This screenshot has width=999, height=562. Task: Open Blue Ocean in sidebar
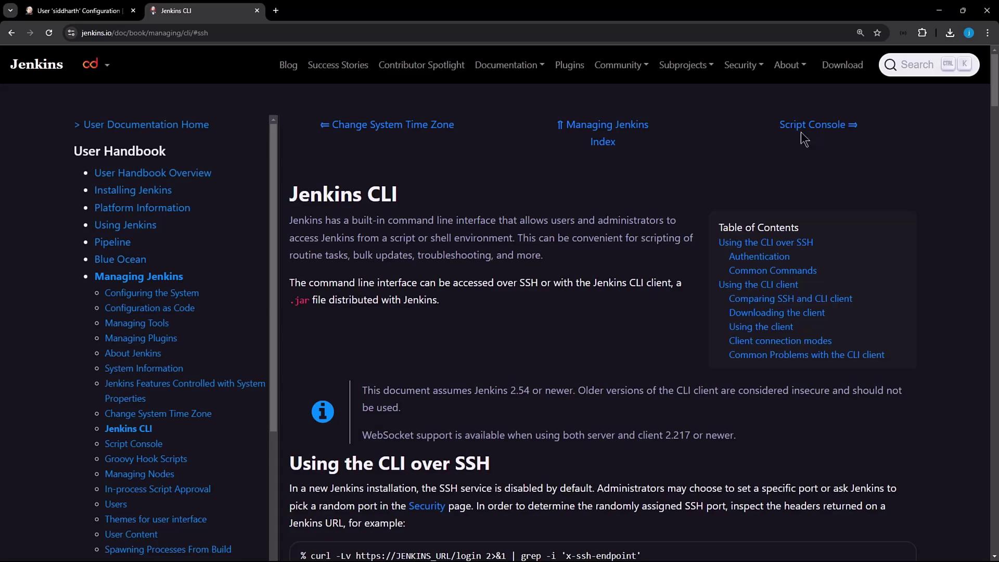pyautogui.click(x=120, y=259)
